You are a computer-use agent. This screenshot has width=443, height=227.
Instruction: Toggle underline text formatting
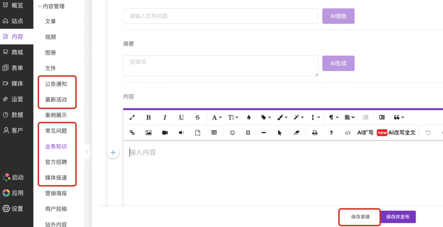(x=181, y=117)
